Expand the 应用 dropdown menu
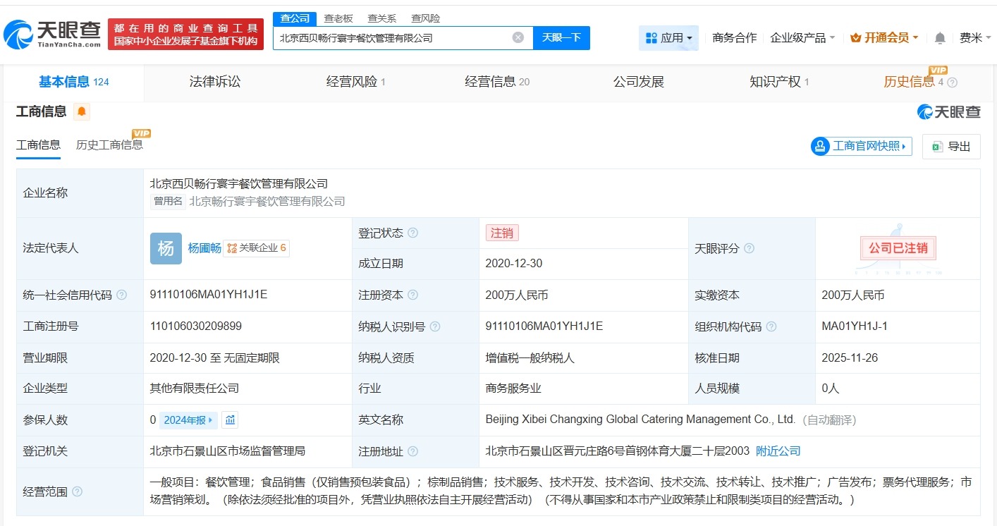Screen dimensions: 997x526 (x=668, y=38)
